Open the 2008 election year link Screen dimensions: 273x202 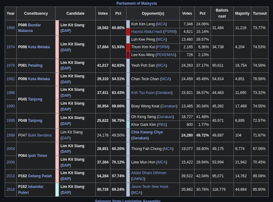pyautogui.click(x=11, y=162)
